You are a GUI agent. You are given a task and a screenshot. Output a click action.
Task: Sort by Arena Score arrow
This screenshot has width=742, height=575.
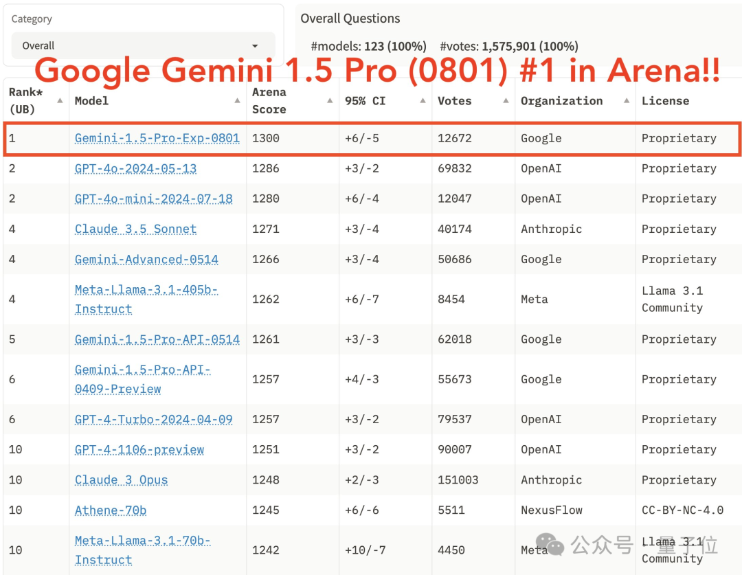330,100
